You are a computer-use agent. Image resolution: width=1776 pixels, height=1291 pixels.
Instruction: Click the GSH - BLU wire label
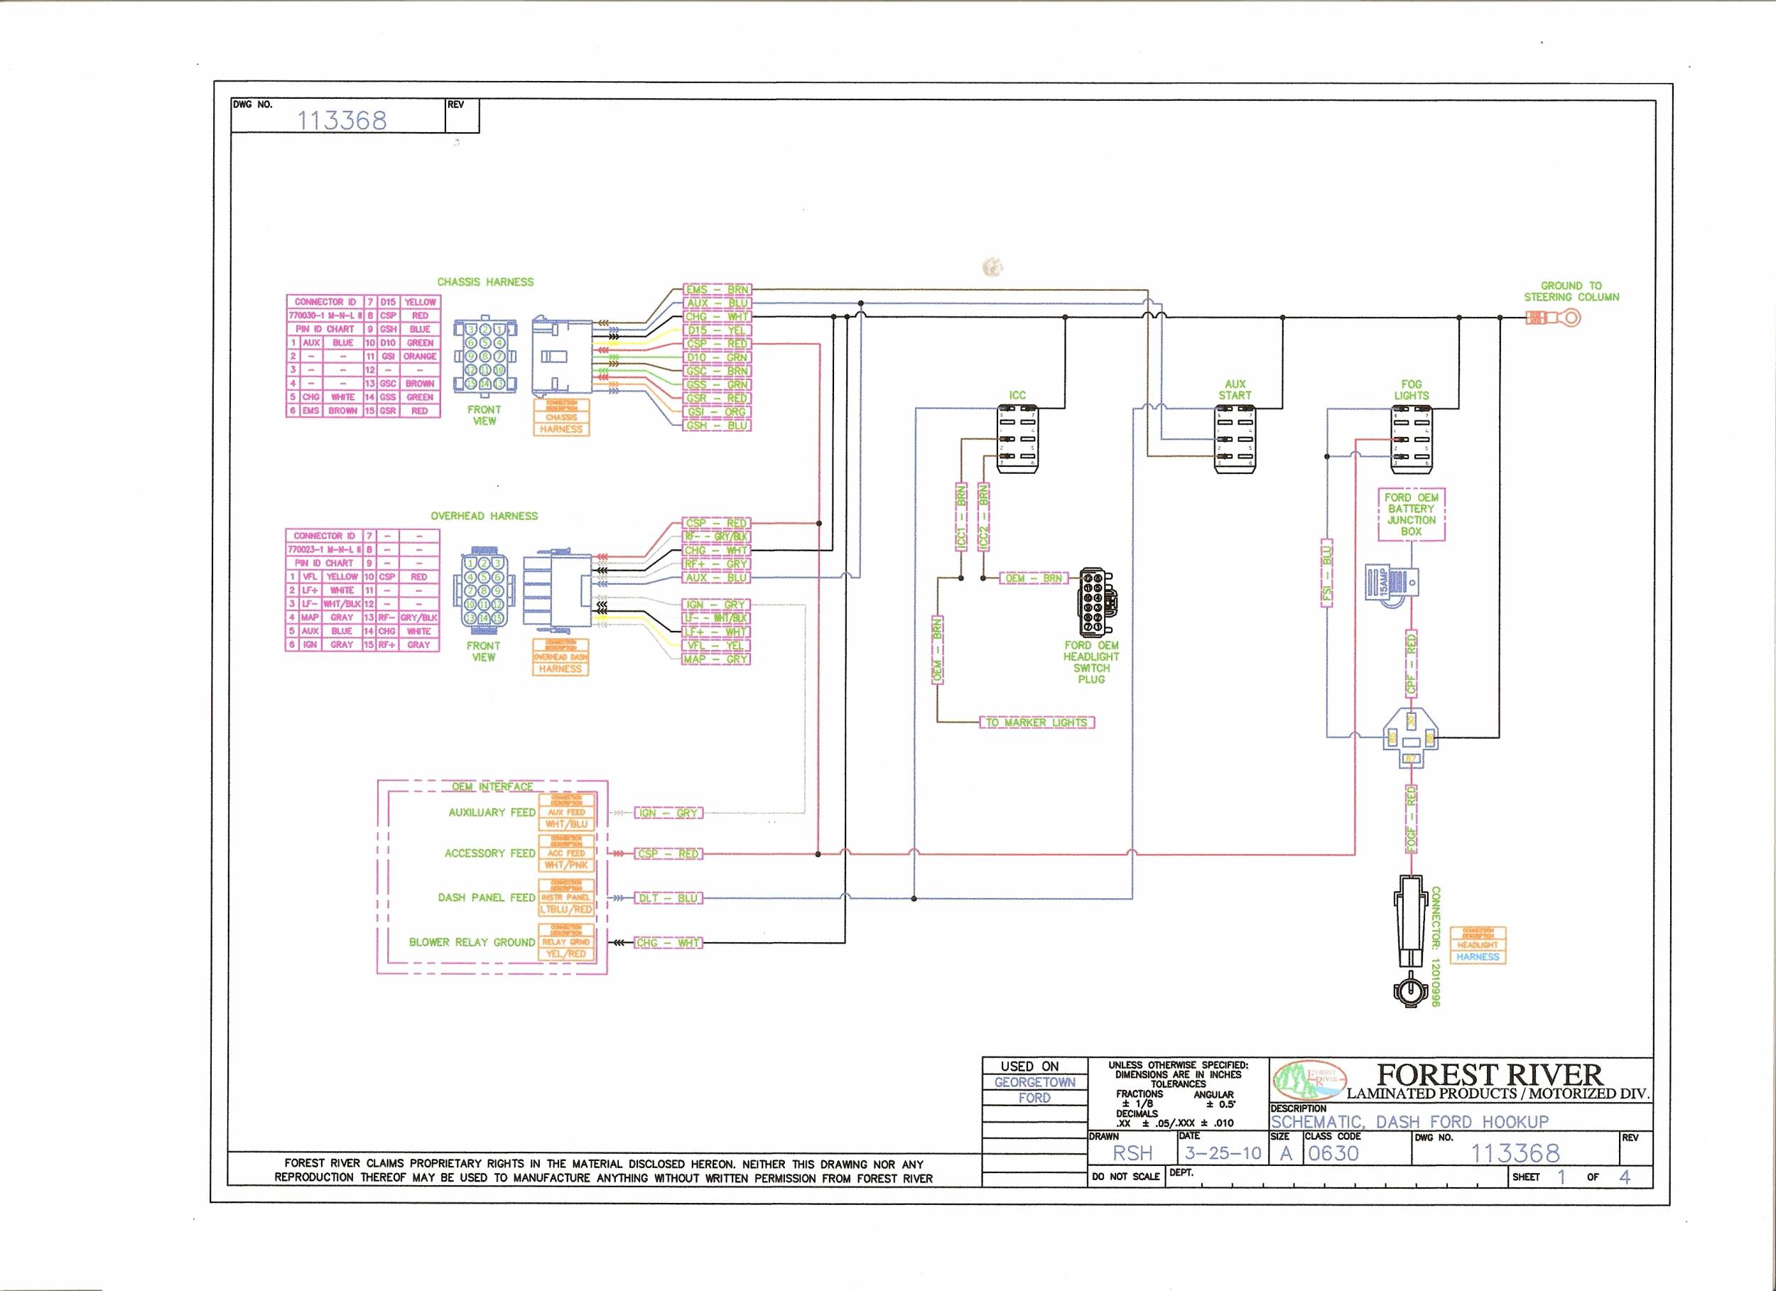point(717,426)
